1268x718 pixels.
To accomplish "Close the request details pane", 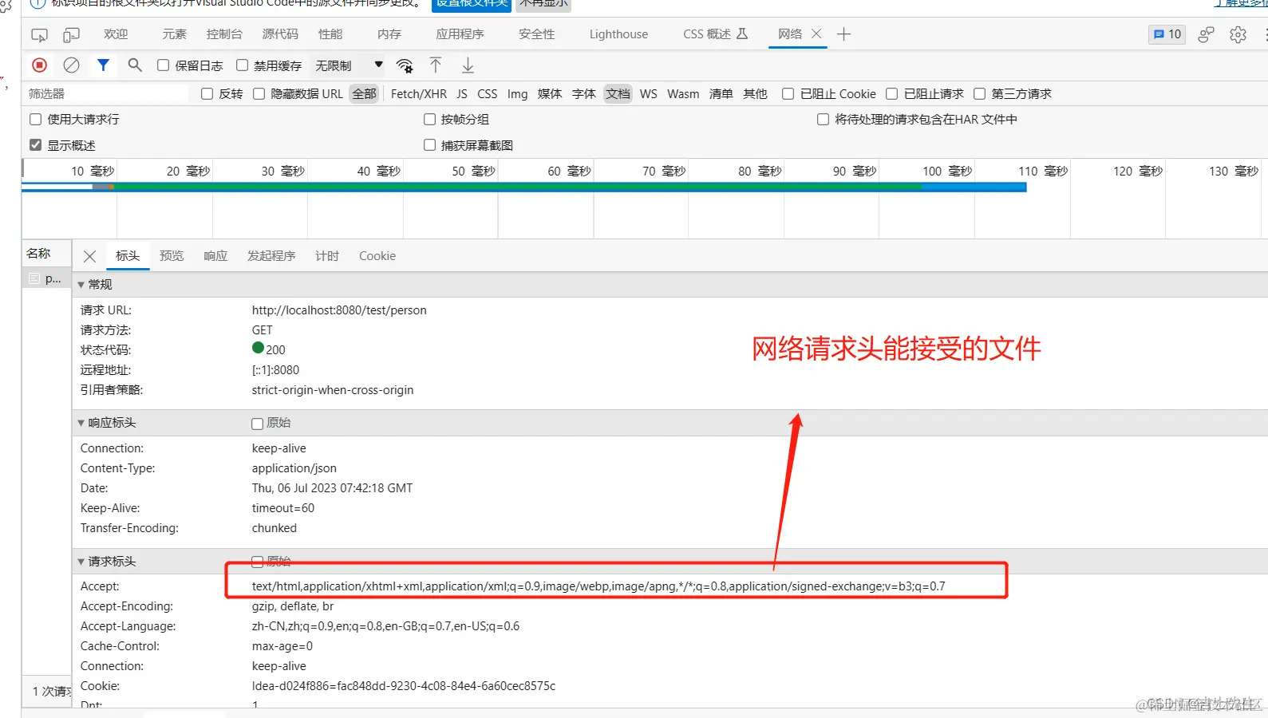I will (x=89, y=256).
